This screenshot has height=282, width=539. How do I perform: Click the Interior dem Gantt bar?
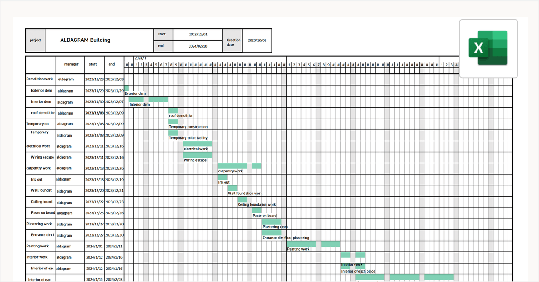[x=148, y=98]
